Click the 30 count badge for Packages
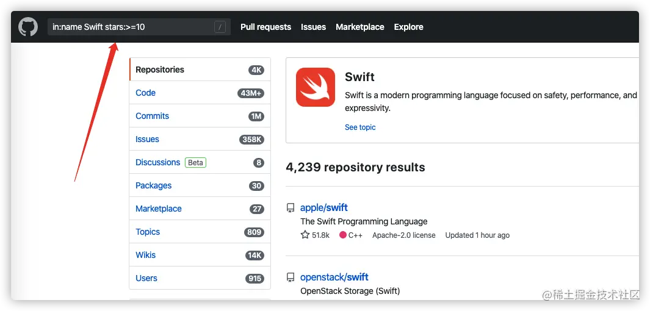Viewport: 650px width, 311px height. 256,186
